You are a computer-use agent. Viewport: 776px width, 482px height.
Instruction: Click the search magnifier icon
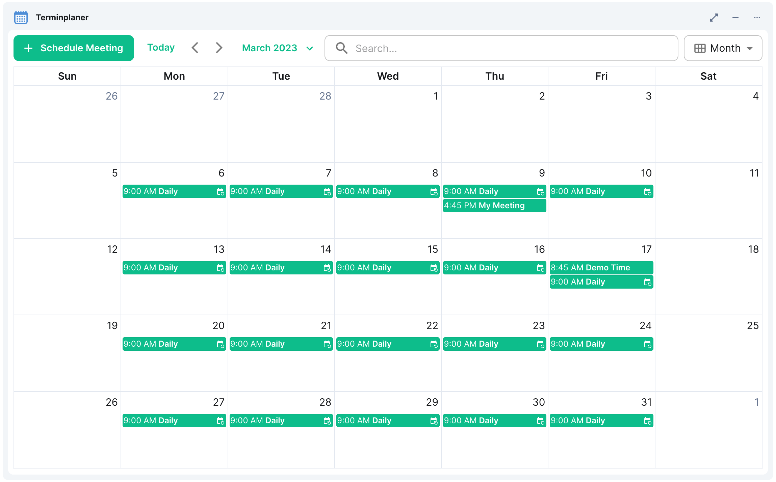pos(341,48)
